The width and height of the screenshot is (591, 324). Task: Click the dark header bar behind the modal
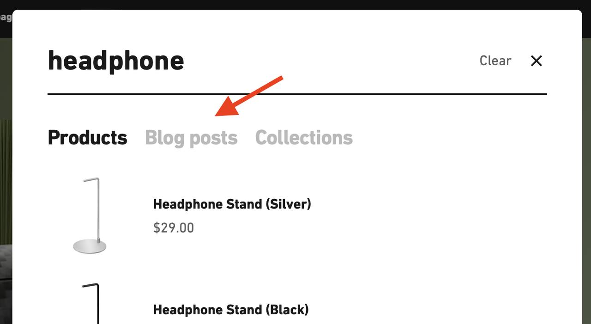pyautogui.click(x=295, y=5)
